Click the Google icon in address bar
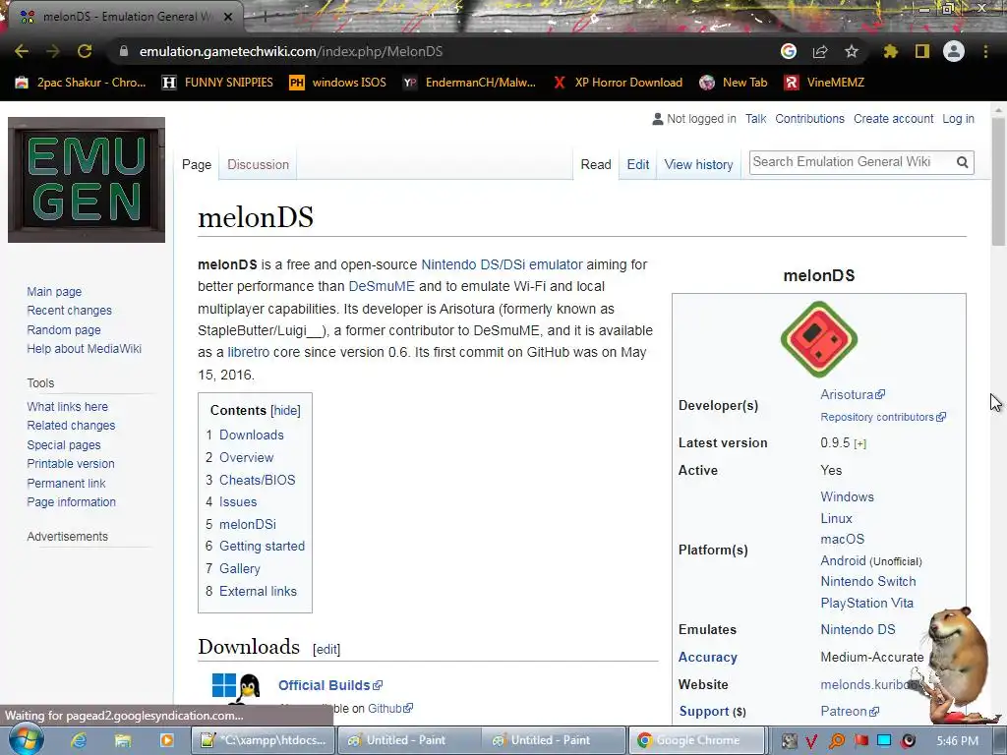 789,51
